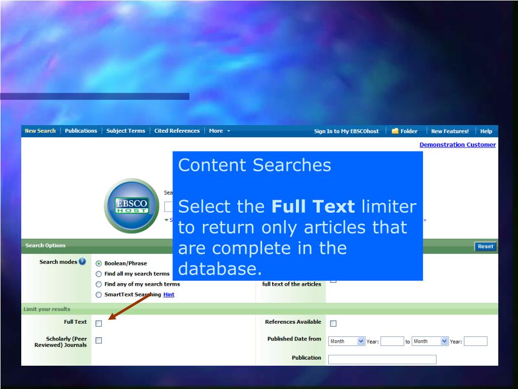
Task: Open the Published Date from Month dropdown
Action: (347, 341)
